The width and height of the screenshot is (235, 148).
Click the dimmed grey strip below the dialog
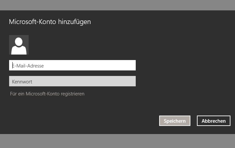(117, 141)
